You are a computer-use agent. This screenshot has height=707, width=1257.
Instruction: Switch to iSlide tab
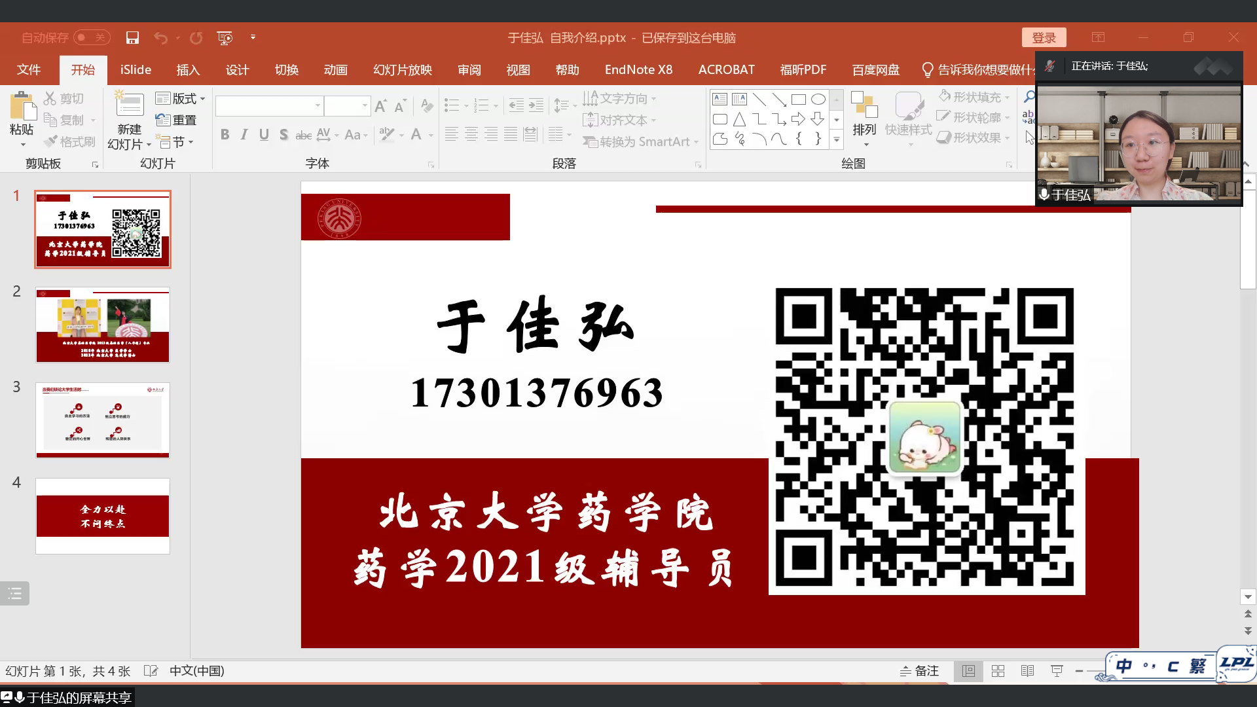point(136,69)
